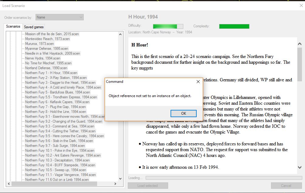305x193 pixels.
Task: Click the scenario list scroll right arrow
Action: tap(115, 184)
